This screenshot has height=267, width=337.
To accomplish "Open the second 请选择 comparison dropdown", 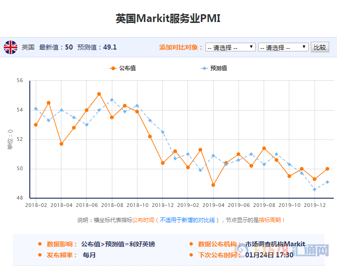I will click(283, 47).
